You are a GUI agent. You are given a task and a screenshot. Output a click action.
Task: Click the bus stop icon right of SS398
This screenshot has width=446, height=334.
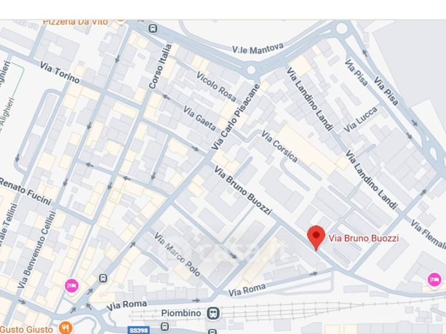point(164,326)
